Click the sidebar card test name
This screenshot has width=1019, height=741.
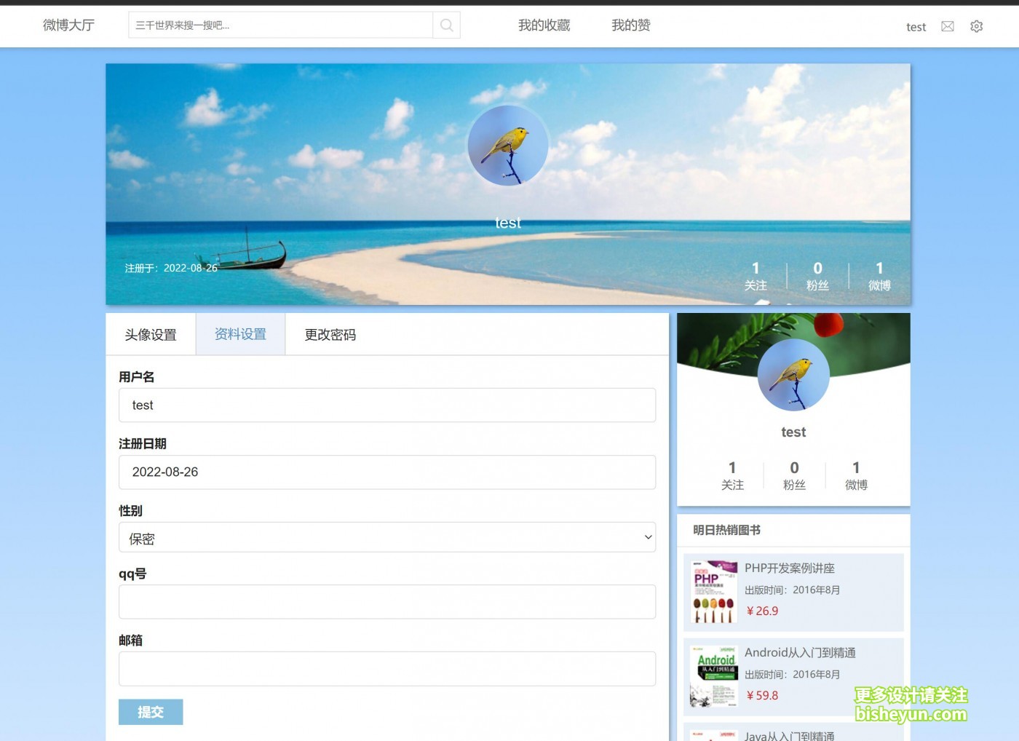point(793,432)
